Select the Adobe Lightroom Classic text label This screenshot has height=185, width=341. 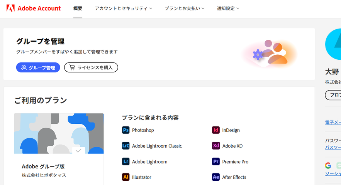pos(157,146)
